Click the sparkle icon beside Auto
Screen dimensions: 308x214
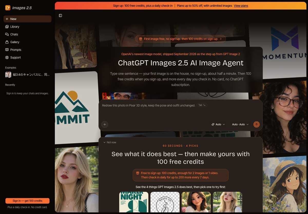(213, 124)
